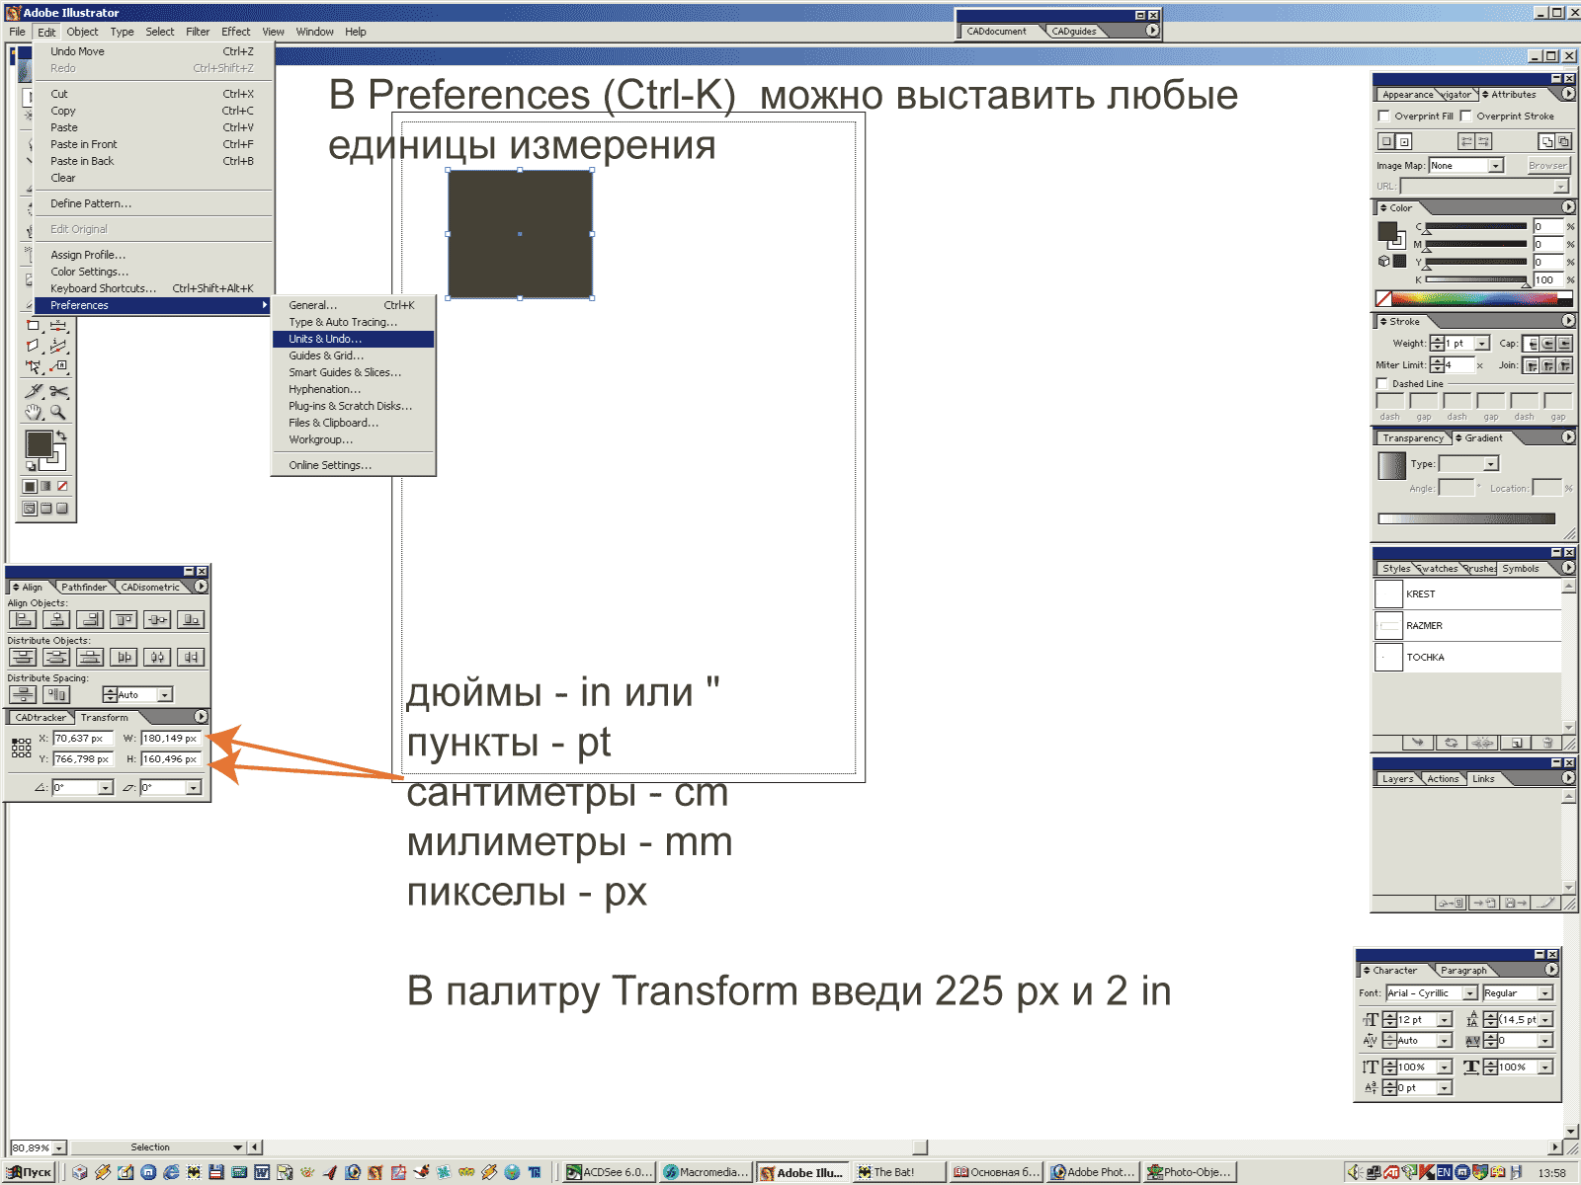Select the Scissors tool in the toolbox
The width and height of the screenshot is (1581, 1185).
coord(58,392)
